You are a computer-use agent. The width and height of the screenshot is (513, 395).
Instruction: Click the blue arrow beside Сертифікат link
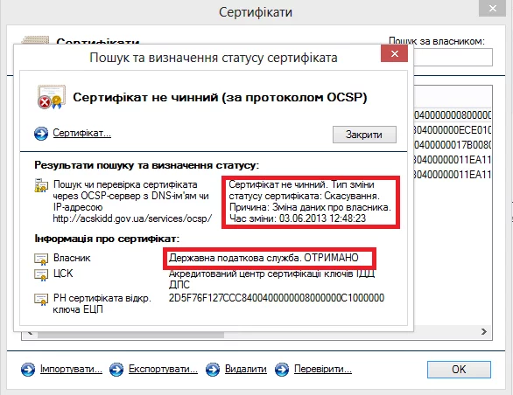(41, 134)
